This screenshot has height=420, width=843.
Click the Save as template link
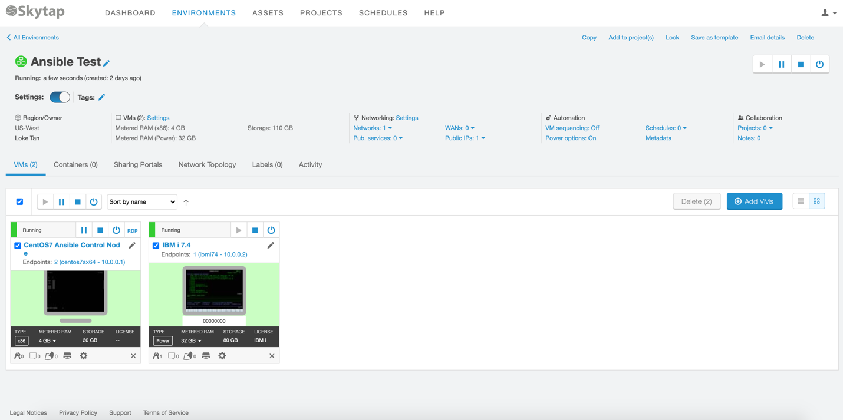714,38
